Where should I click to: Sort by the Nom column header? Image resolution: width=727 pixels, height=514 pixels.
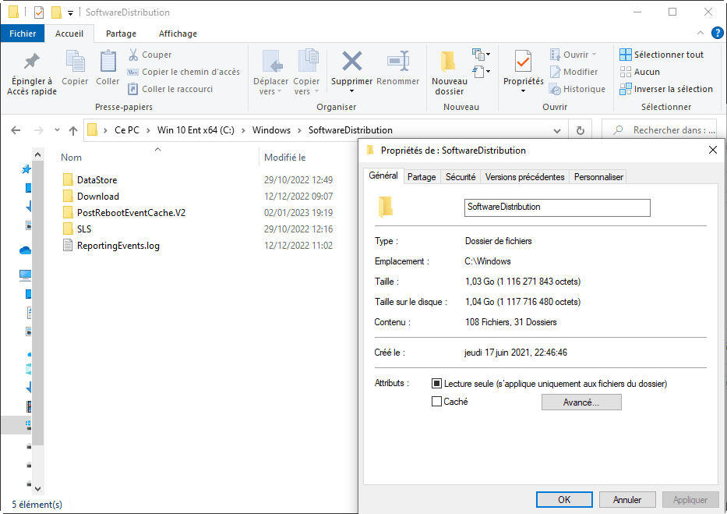tap(71, 158)
